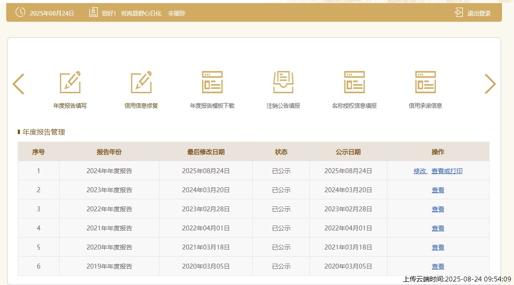Click the 名称授权信息填报 label text
The height and width of the screenshot is (285, 514).
point(355,106)
